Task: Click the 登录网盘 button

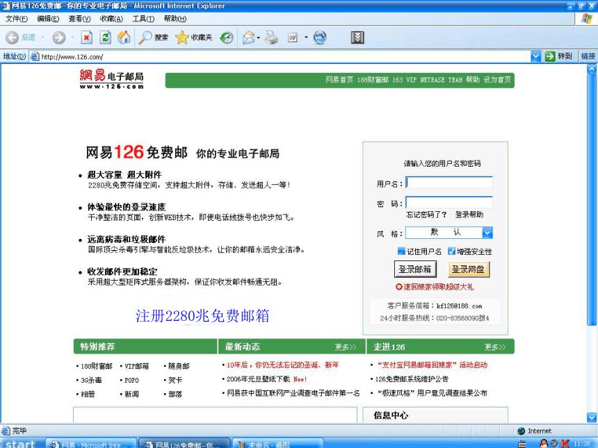Action: [469, 269]
